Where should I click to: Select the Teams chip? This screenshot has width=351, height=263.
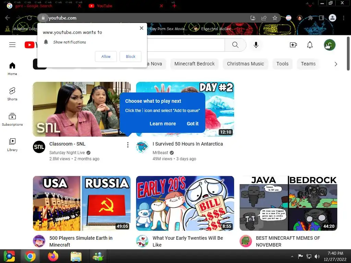(x=308, y=64)
